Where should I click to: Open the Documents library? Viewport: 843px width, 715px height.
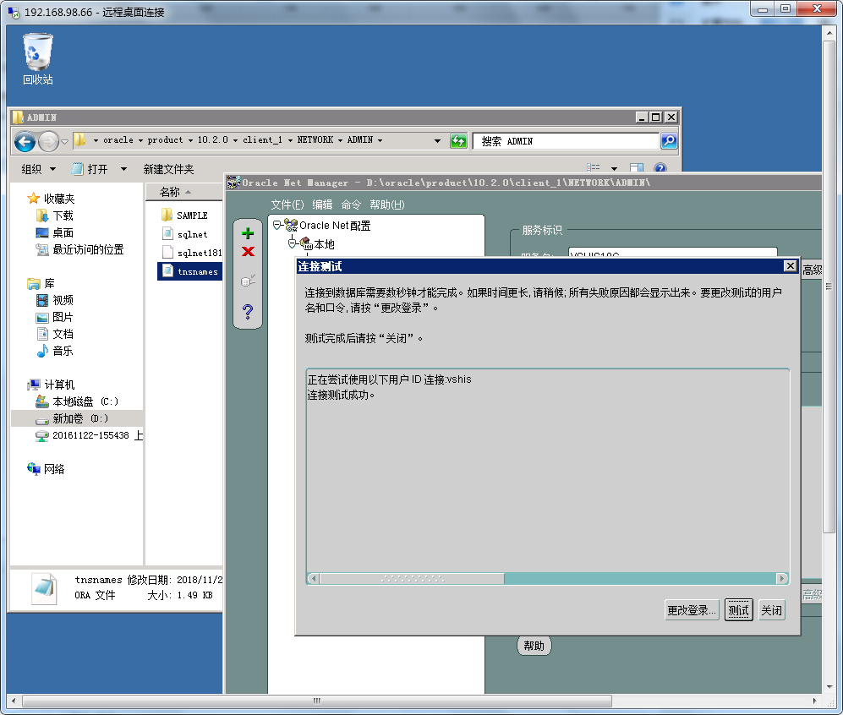click(55, 334)
